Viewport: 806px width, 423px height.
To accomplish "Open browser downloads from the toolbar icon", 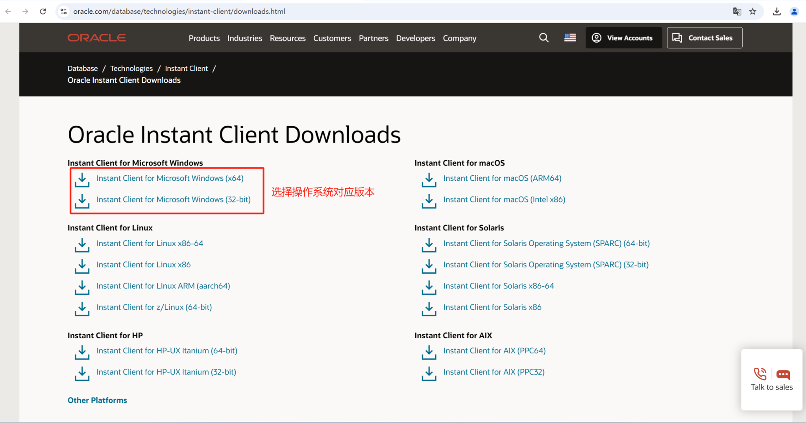I will [x=776, y=11].
